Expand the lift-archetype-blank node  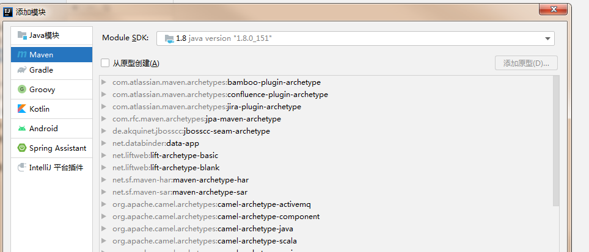click(x=104, y=168)
